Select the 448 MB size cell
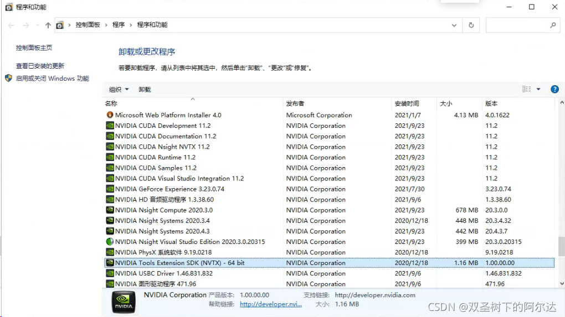Screen dimensions: 565x317 (466, 221)
